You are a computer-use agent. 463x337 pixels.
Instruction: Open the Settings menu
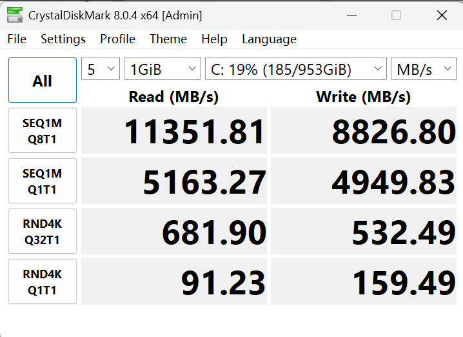pos(63,39)
